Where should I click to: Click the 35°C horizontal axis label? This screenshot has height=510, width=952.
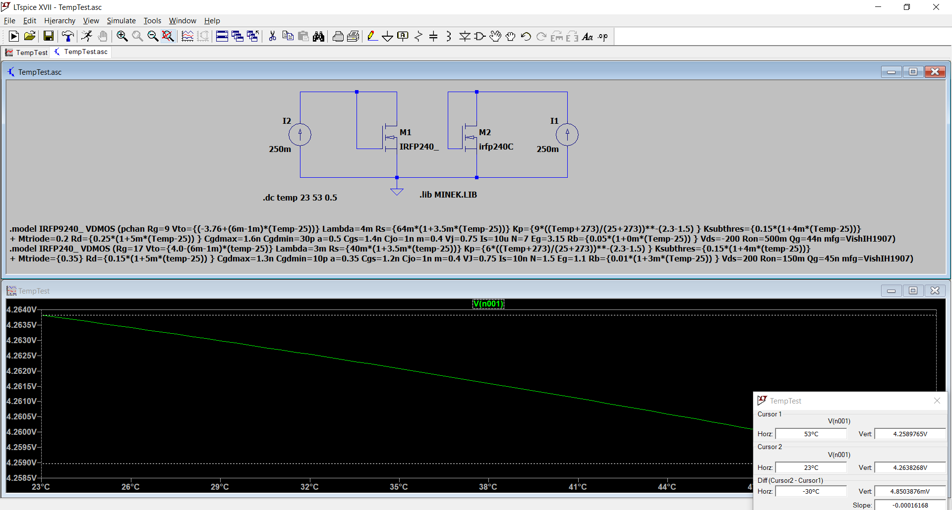click(399, 487)
